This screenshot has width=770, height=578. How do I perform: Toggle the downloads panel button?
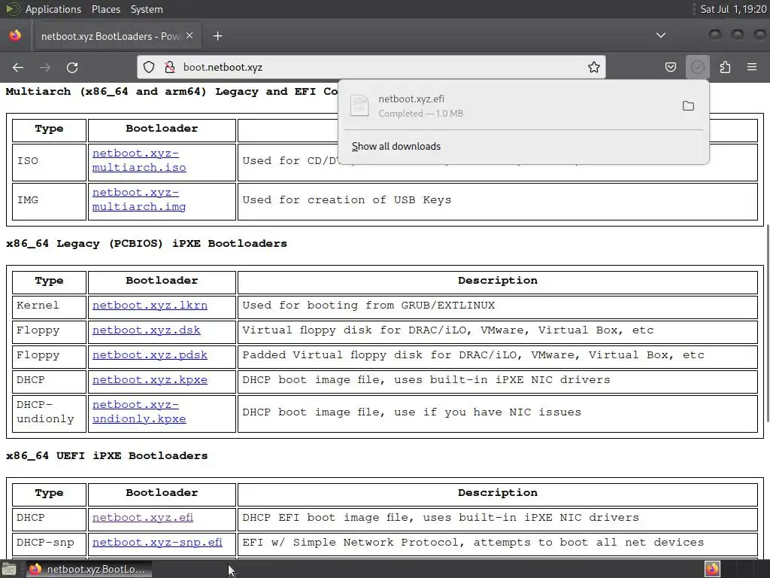click(x=697, y=67)
